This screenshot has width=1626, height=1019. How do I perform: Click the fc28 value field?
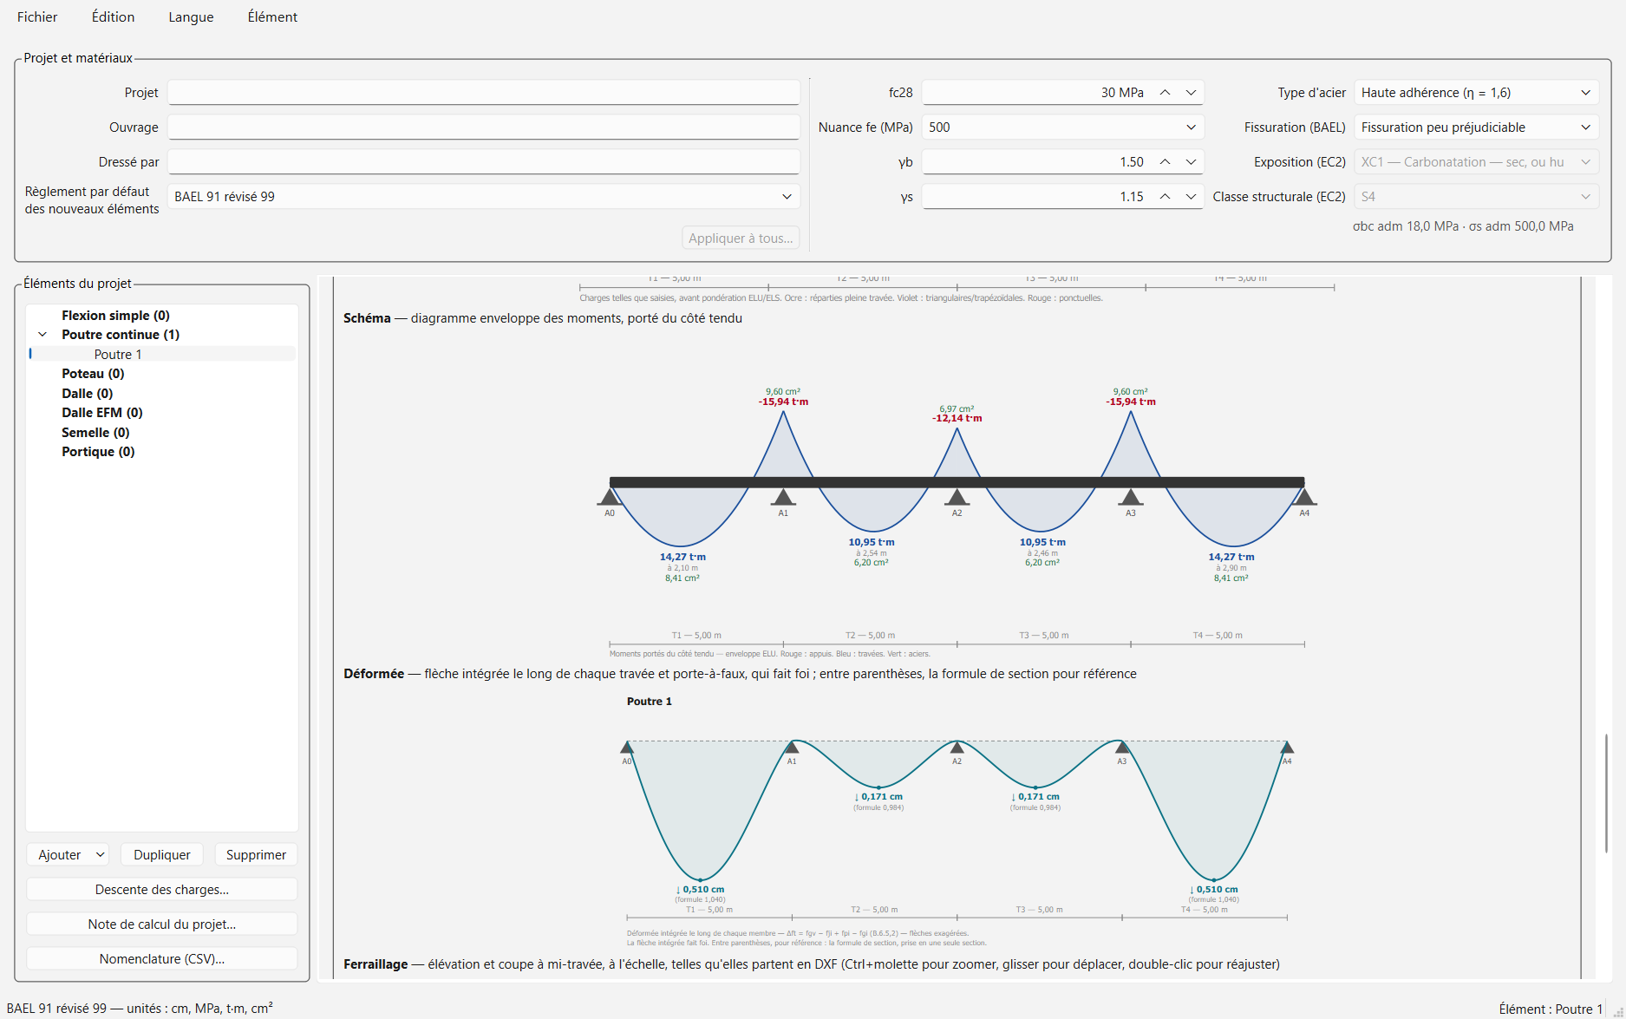[1037, 93]
